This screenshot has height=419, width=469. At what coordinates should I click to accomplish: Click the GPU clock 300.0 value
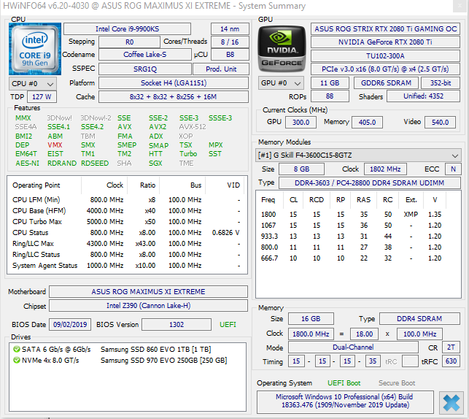(301, 122)
